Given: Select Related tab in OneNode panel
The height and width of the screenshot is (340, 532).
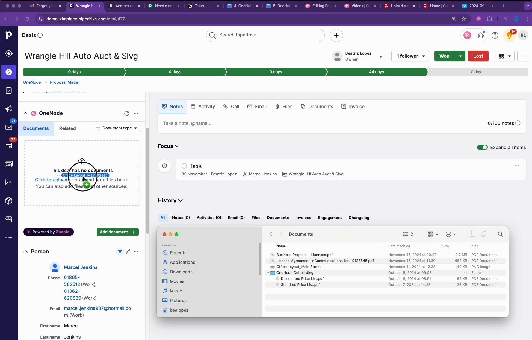Looking at the screenshot, I should tap(68, 128).
